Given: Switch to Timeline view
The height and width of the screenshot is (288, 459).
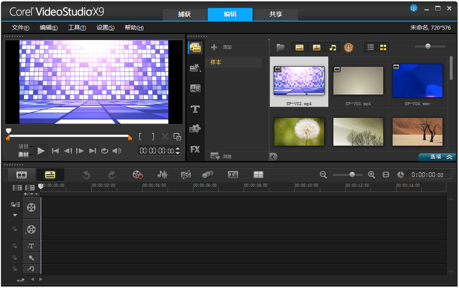Looking at the screenshot, I should 50,175.
